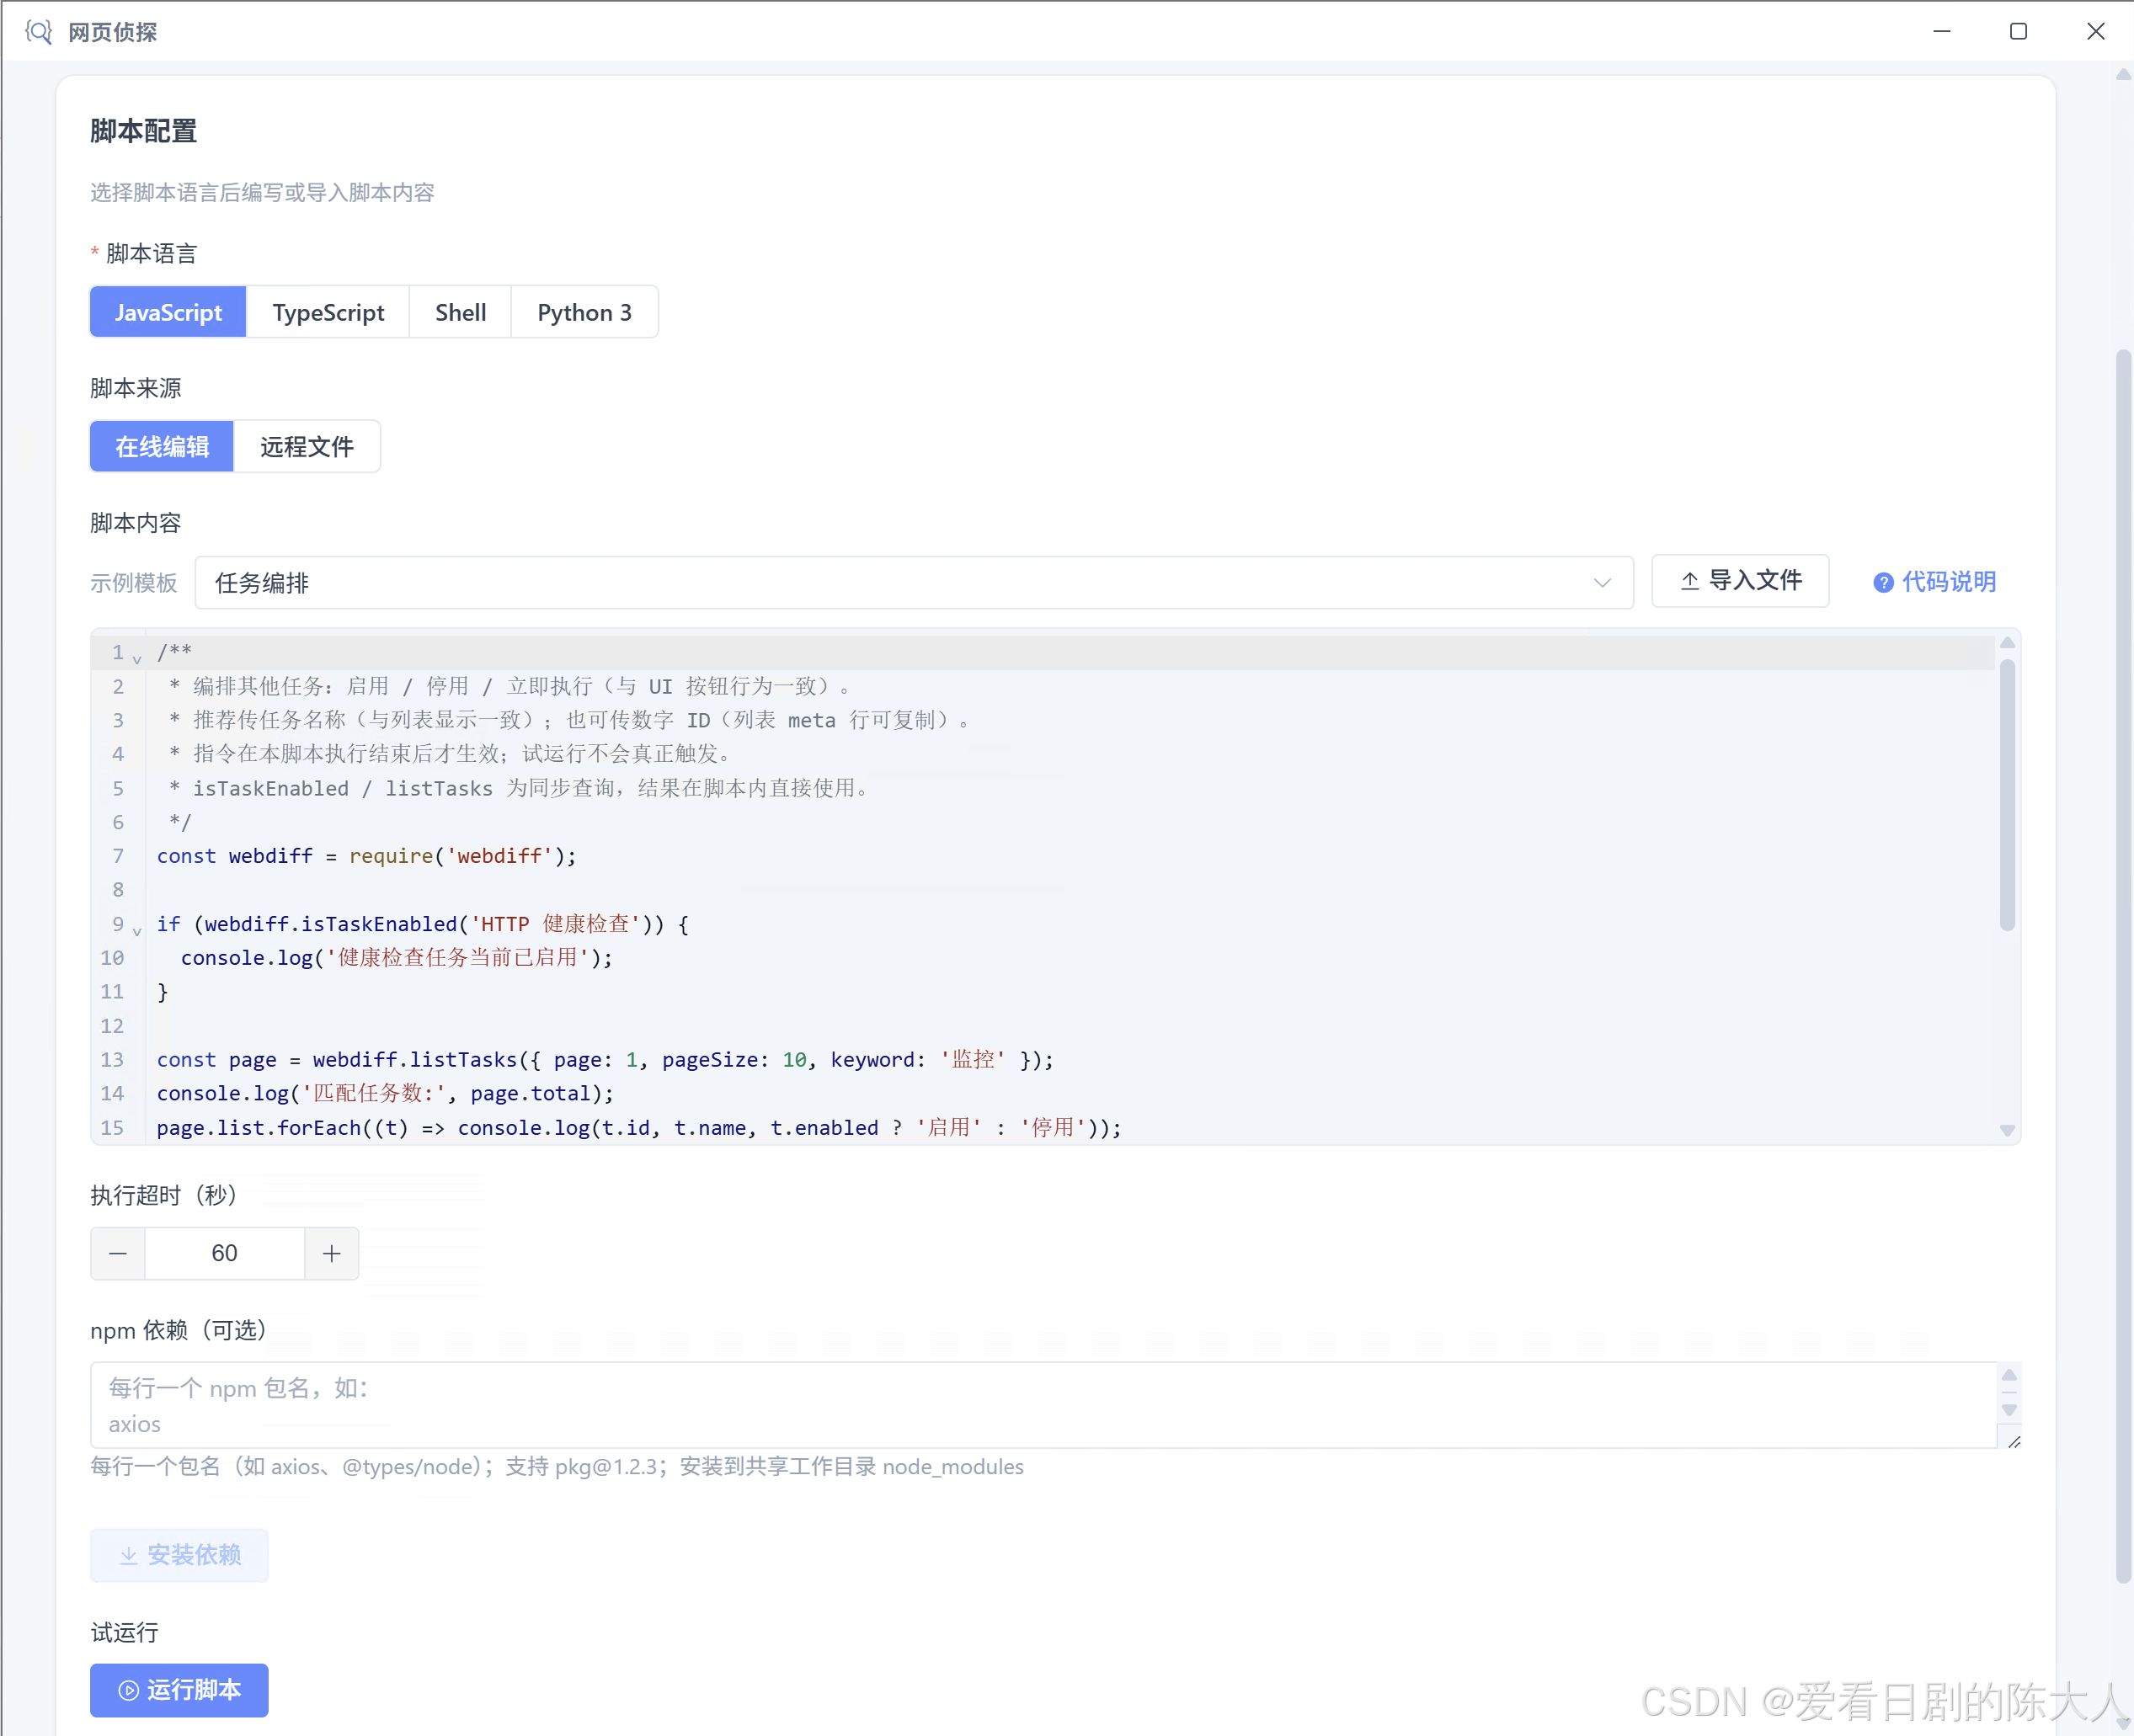Click the npm textarea resize handle

click(x=2014, y=1441)
